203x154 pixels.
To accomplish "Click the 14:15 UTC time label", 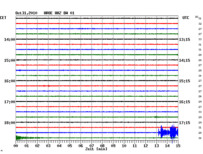I will (x=185, y=60).
